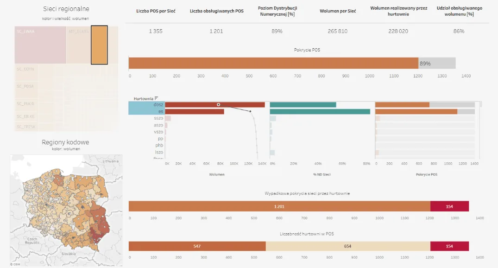This screenshot has width=498, height=268.
Task: Click the dark point on the es cumulative line
Action: coord(250,111)
